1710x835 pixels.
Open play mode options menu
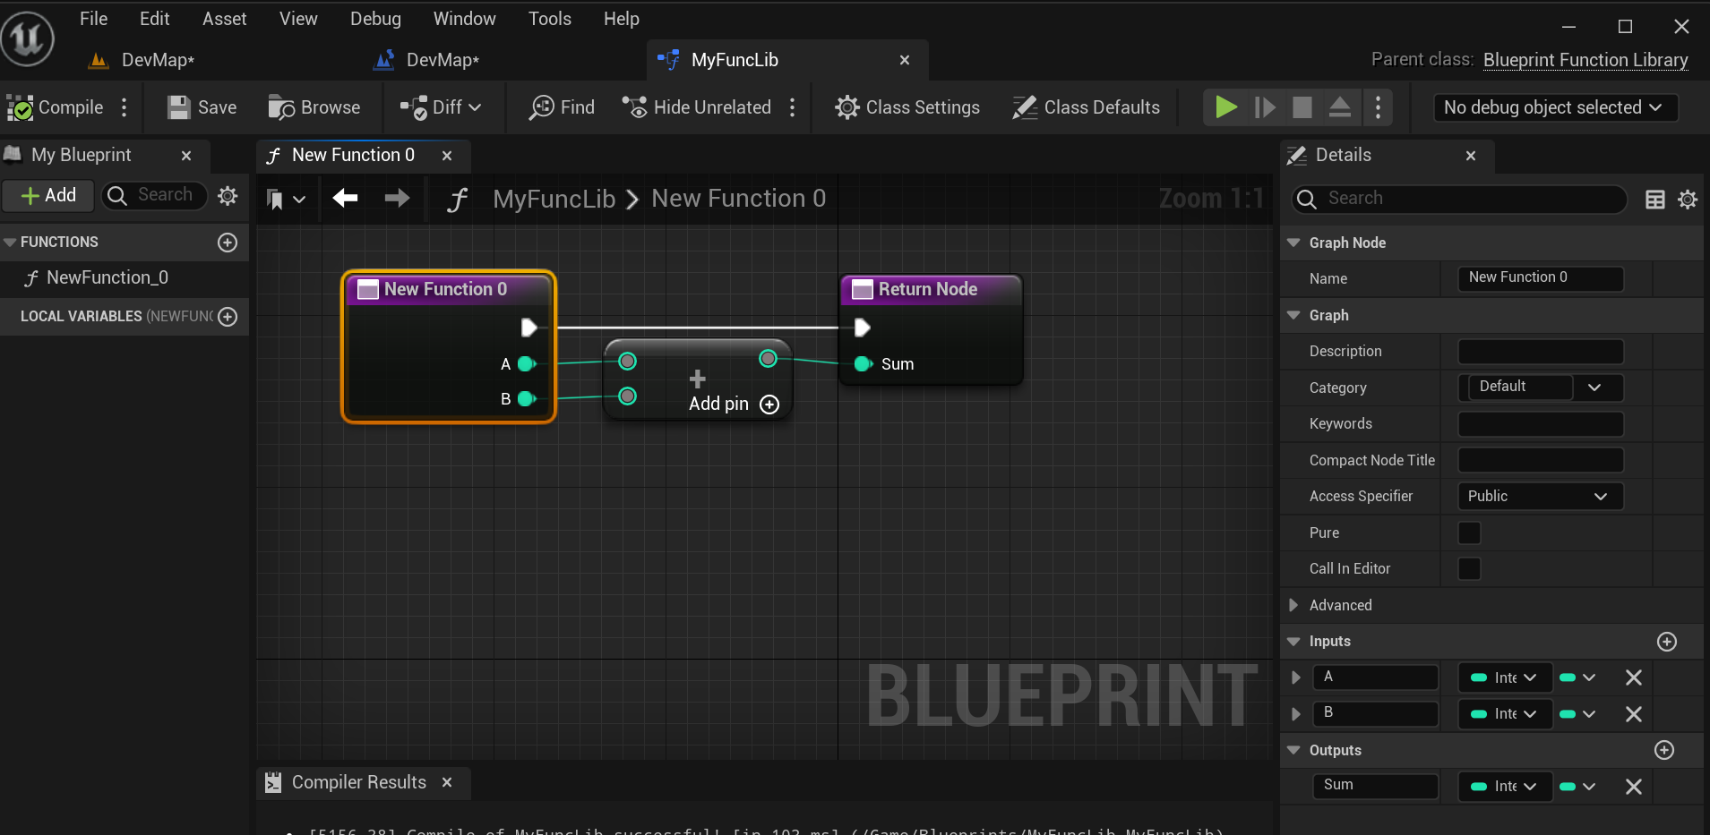coord(1378,107)
